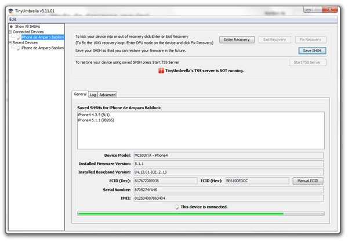Viewport: 348px width, 241px height.
Task: Click the TSS server NOT running message
Action: [204, 71]
